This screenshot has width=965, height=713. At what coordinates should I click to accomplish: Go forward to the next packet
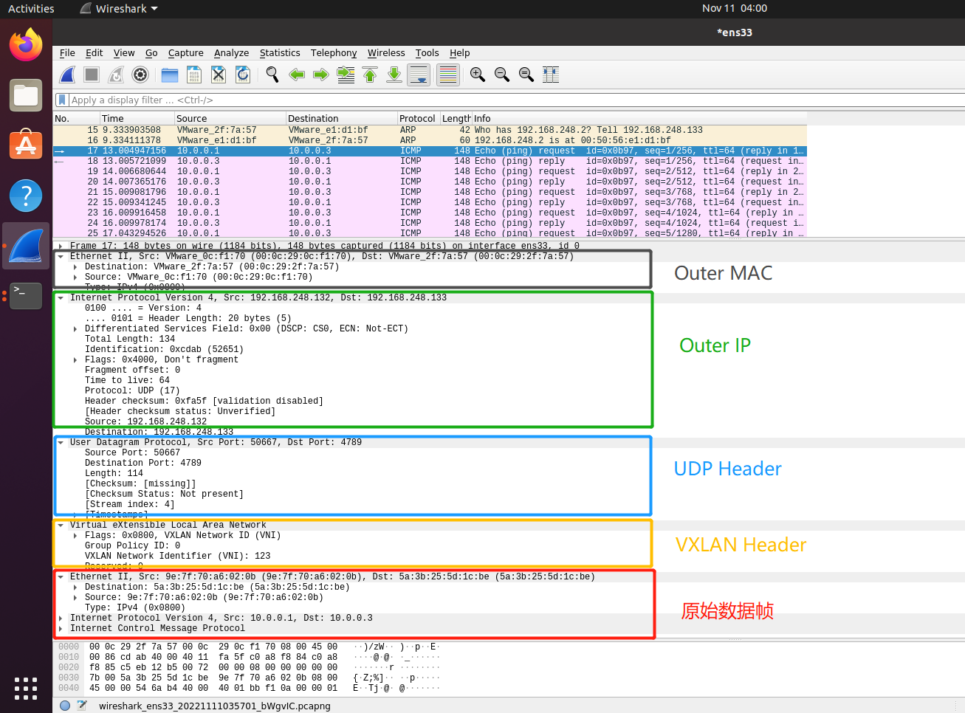[321, 75]
